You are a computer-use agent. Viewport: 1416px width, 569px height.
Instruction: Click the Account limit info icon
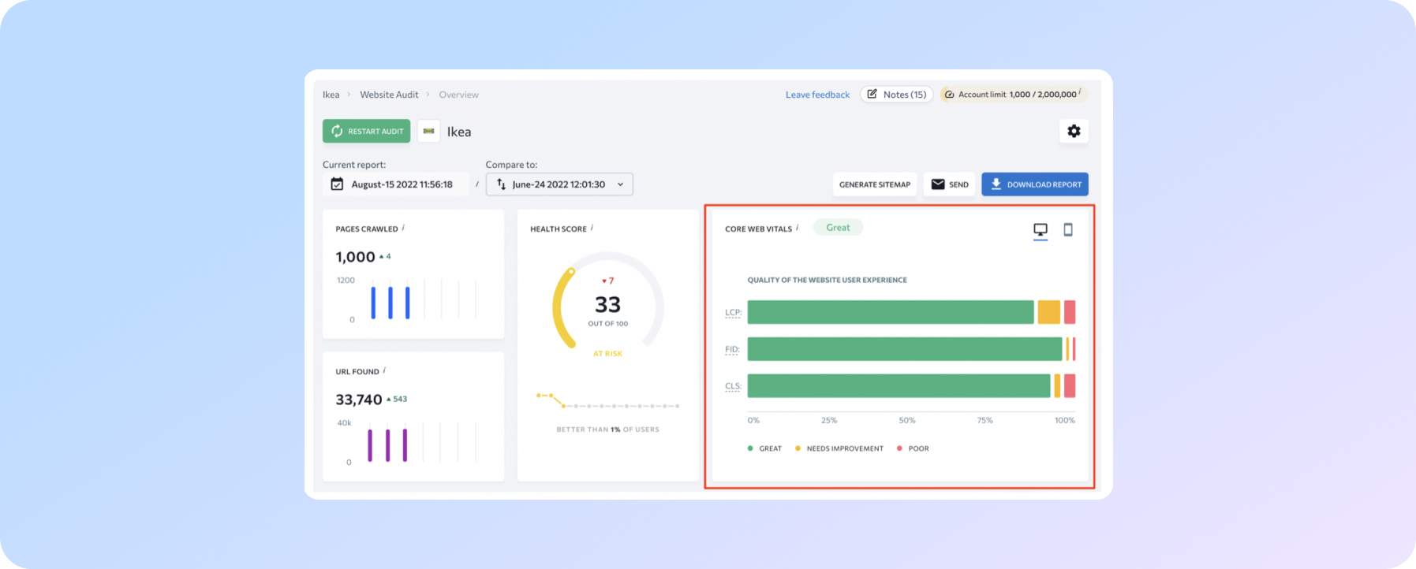1080,93
